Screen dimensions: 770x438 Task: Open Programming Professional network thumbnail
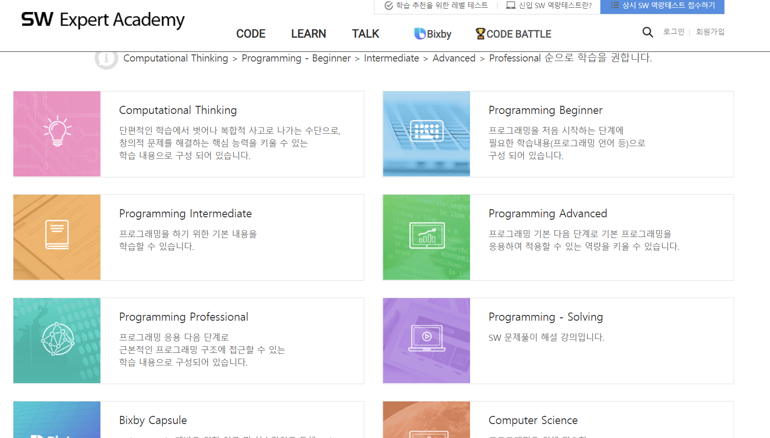coord(57,340)
